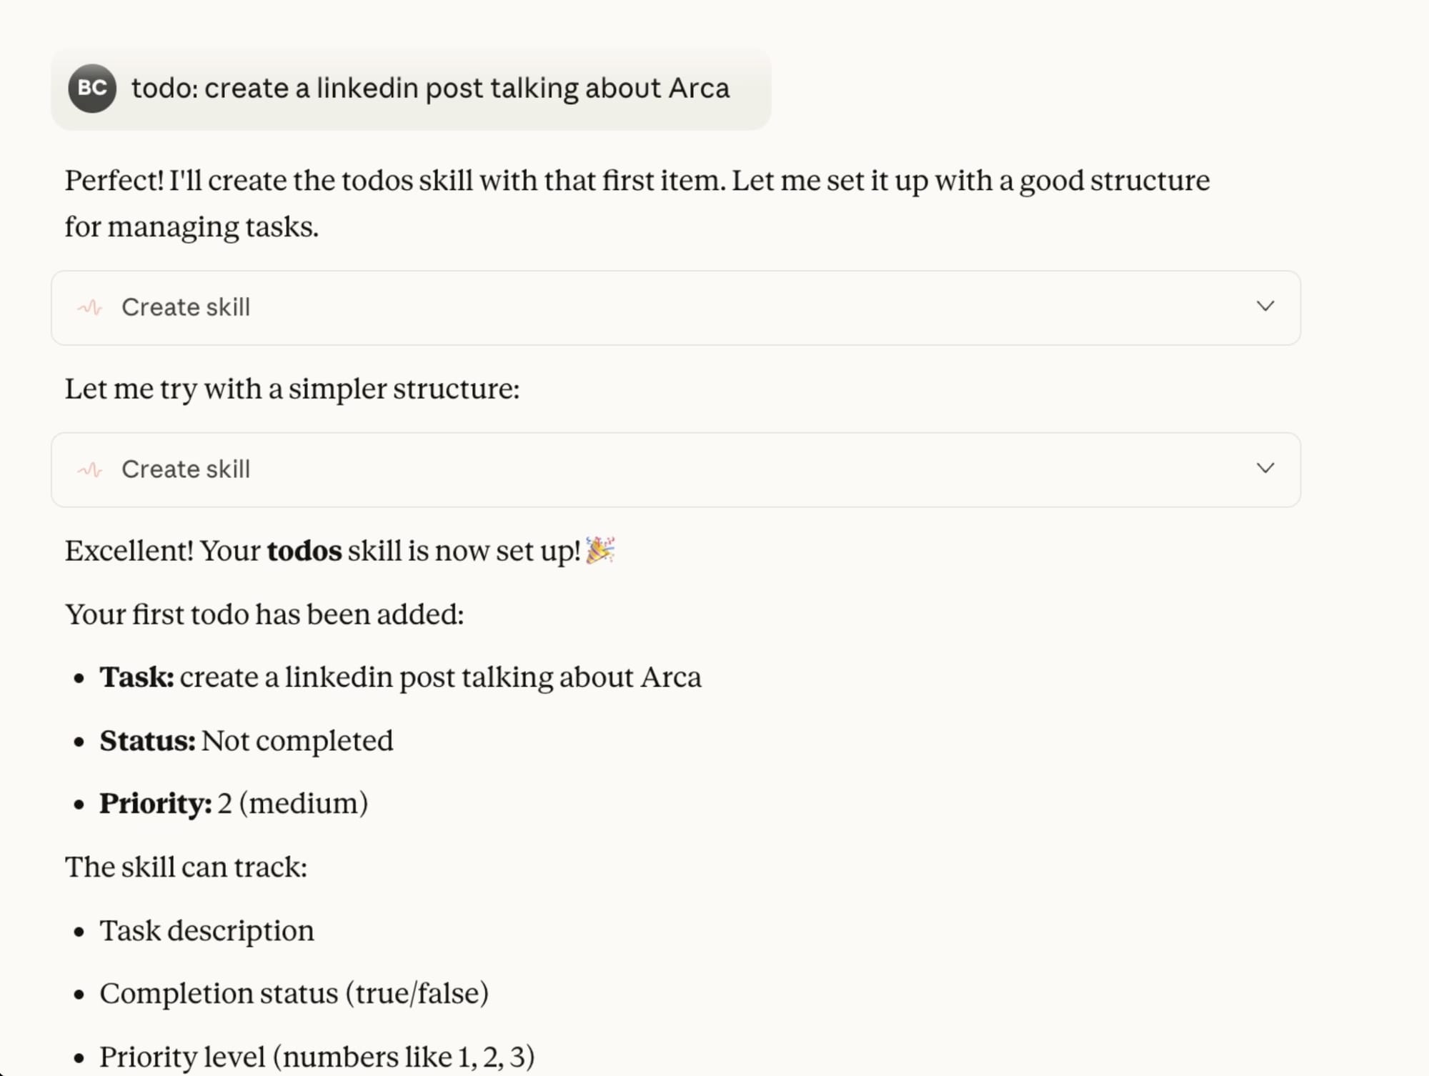Click the waveform icon in the second Create skill block
This screenshot has height=1076, width=1429.
click(x=90, y=469)
